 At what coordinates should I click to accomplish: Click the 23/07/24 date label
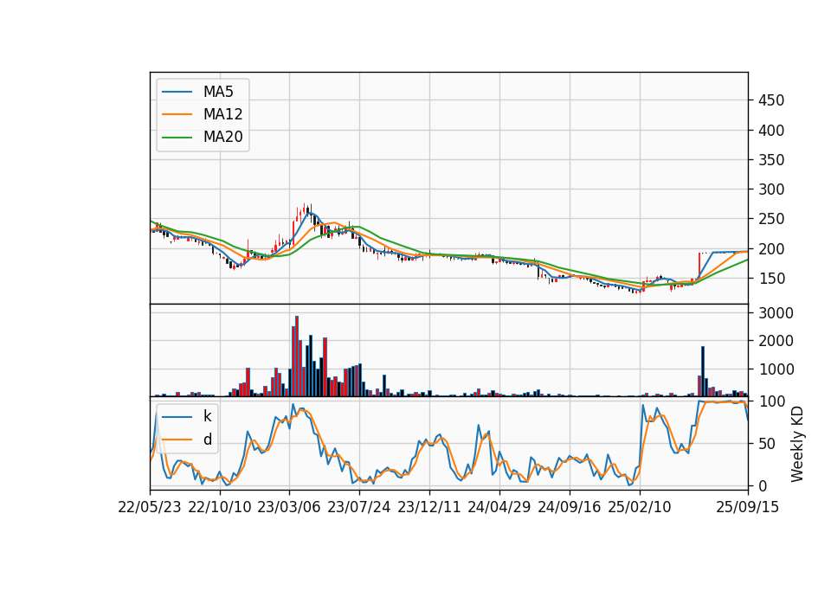tap(358, 507)
